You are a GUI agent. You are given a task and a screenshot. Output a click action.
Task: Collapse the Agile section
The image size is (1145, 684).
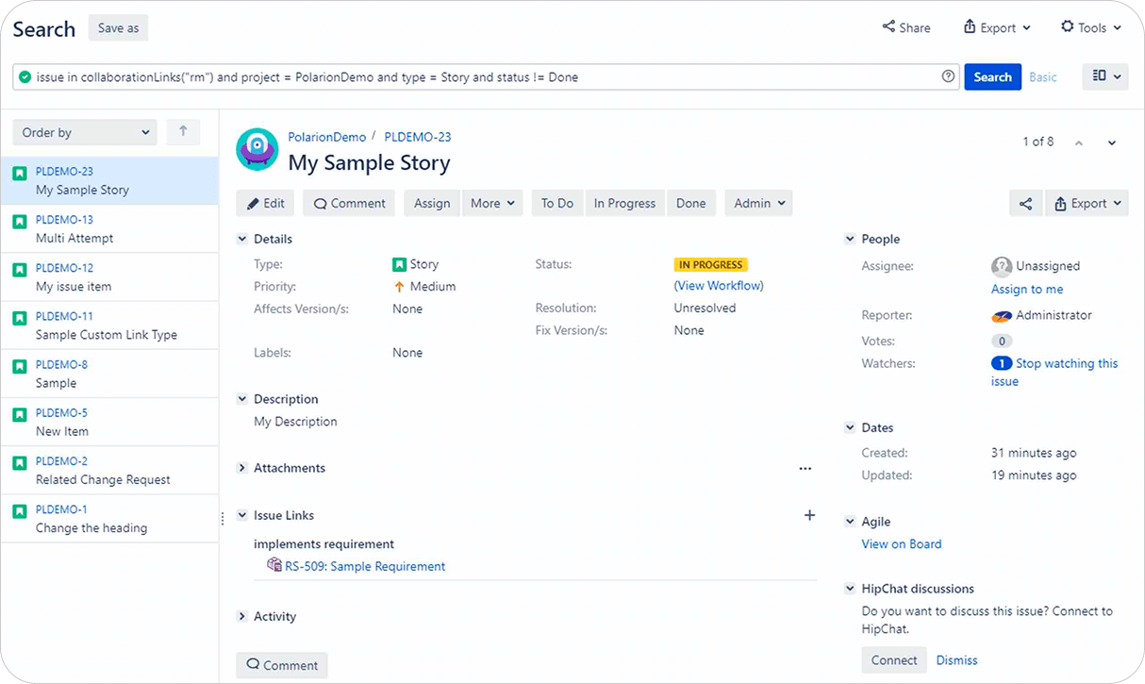pyautogui.click(x=850, y=522)
